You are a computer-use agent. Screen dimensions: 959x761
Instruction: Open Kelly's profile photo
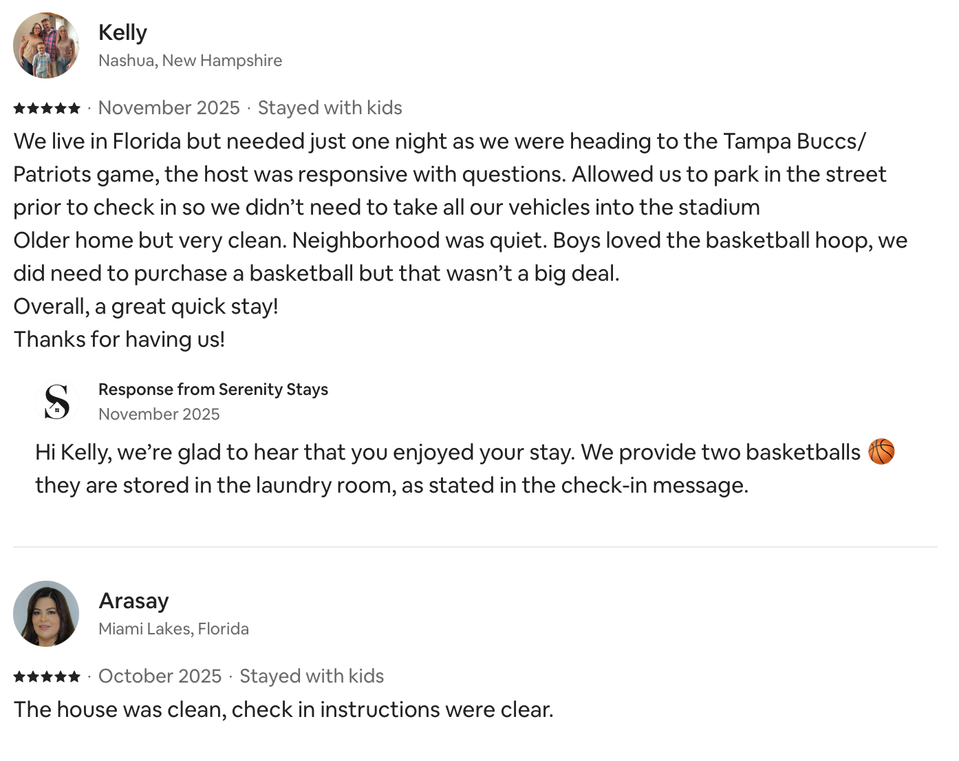pyautogui.click(x=46, y=45)
